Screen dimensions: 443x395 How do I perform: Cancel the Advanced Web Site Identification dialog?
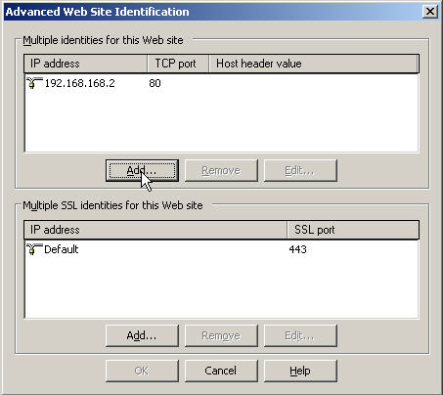click(221, 371)
